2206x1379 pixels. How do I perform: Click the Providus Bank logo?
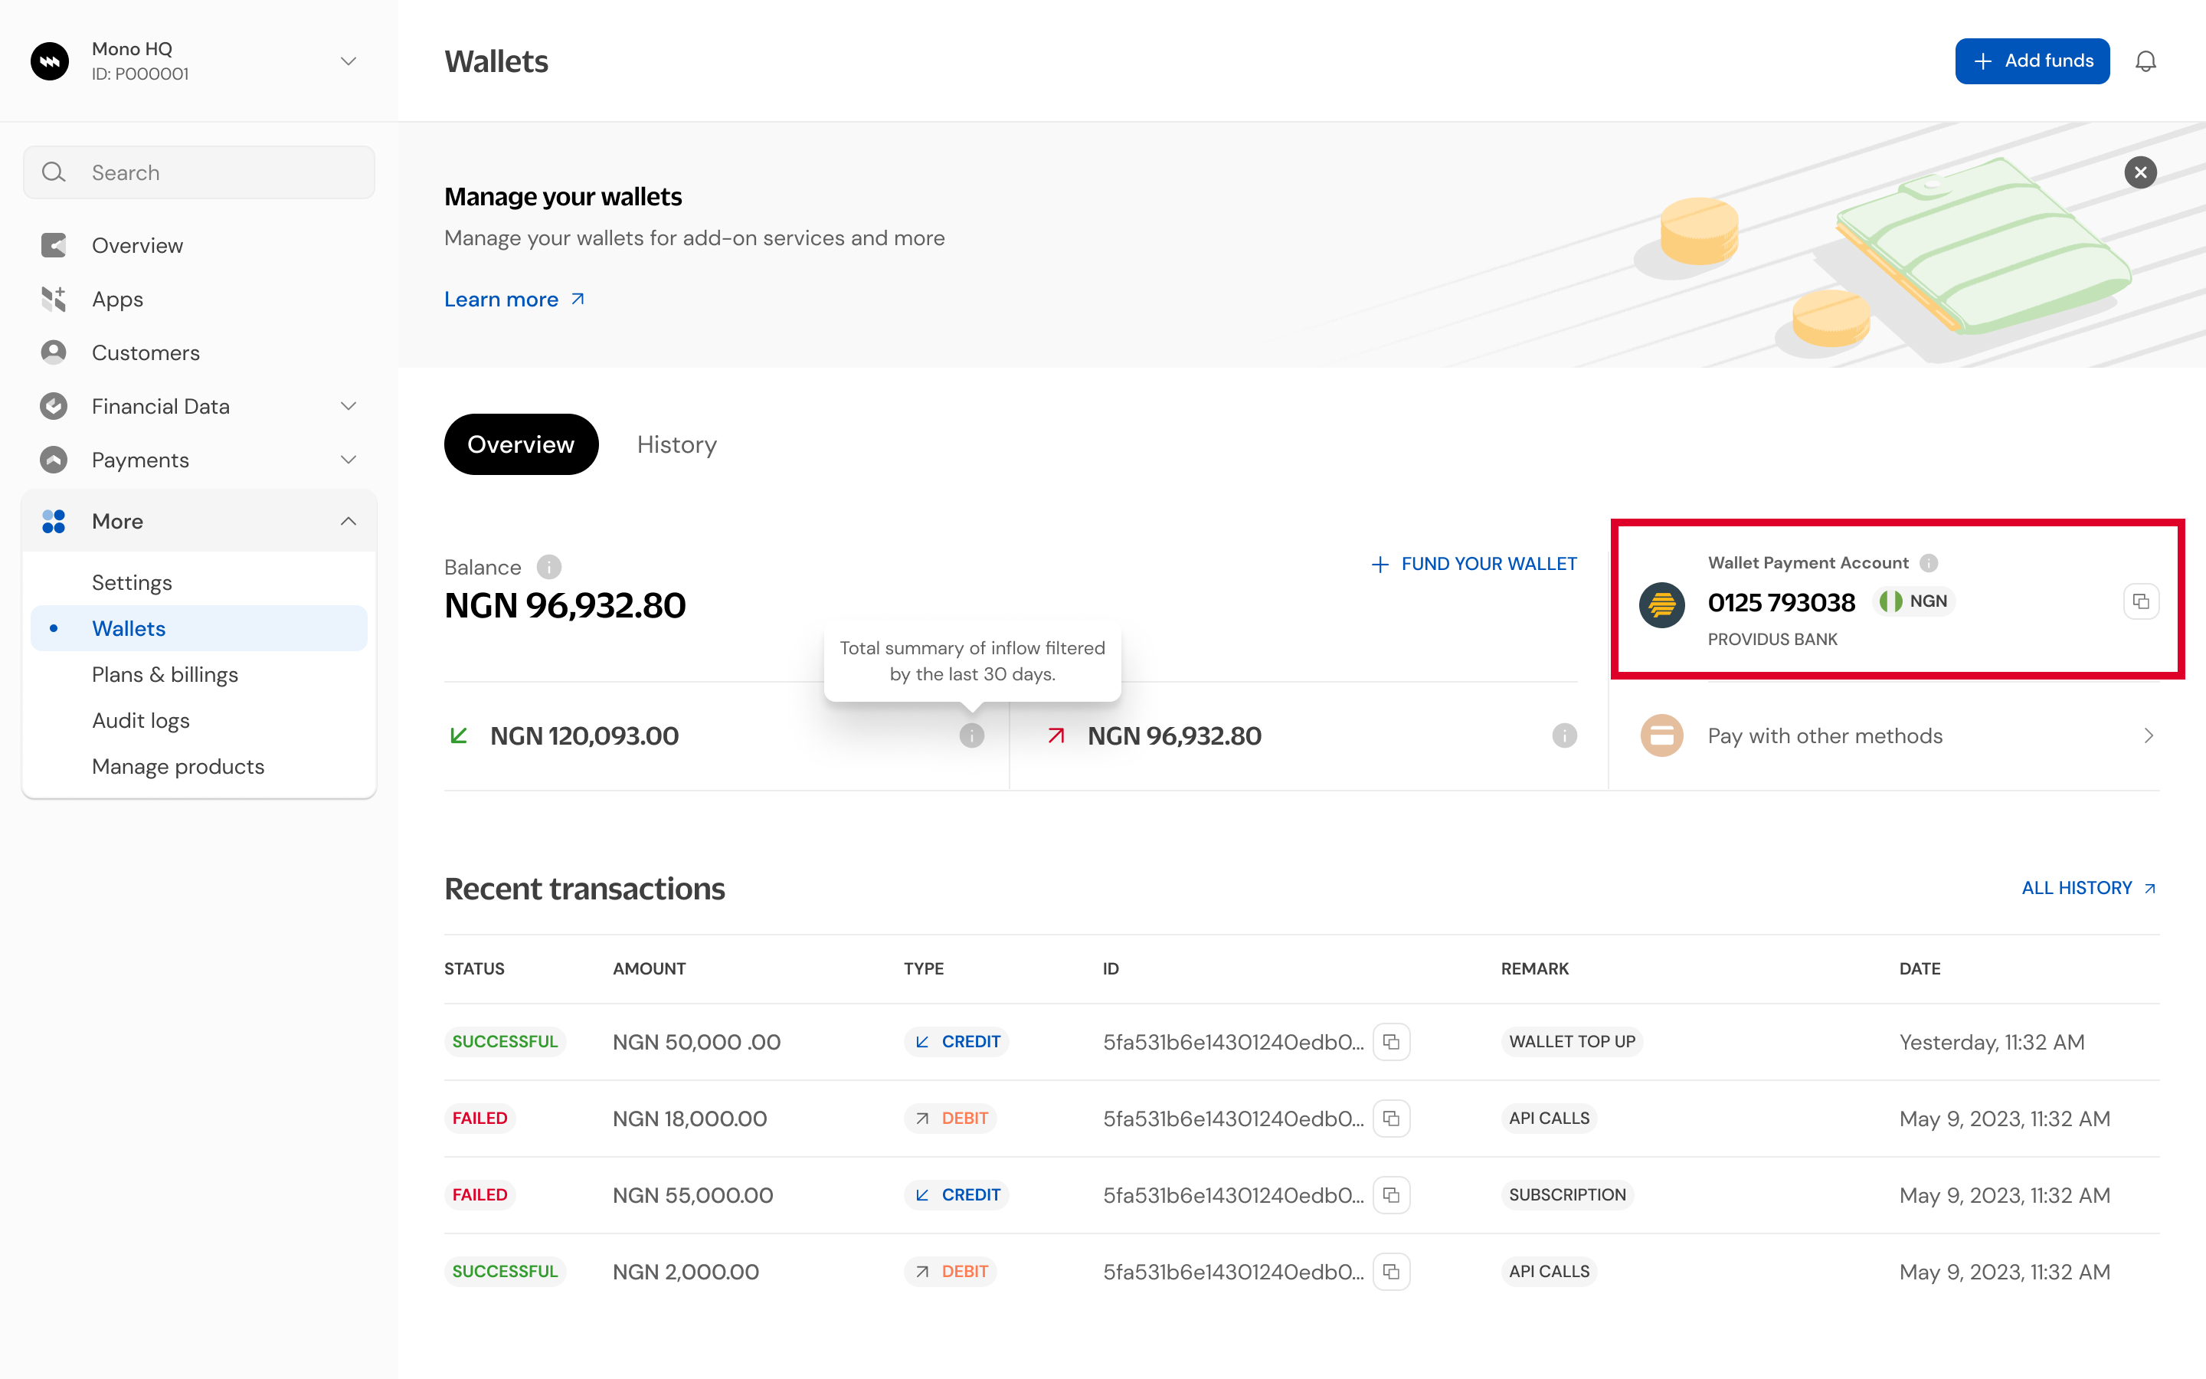tap(1662, 604)
